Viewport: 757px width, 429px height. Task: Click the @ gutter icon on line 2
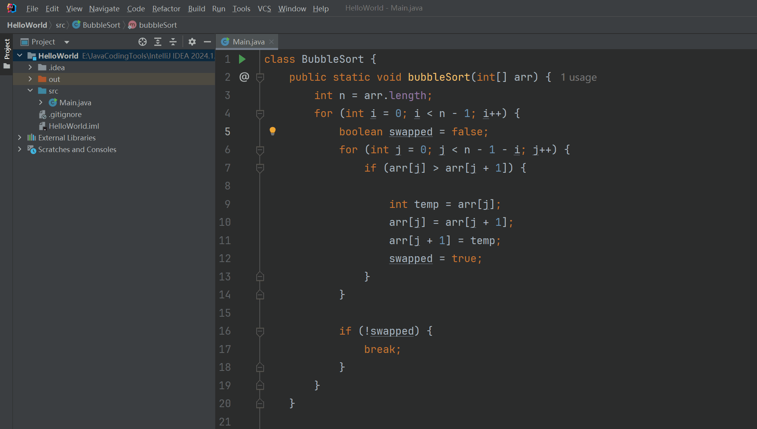(244, 77)
